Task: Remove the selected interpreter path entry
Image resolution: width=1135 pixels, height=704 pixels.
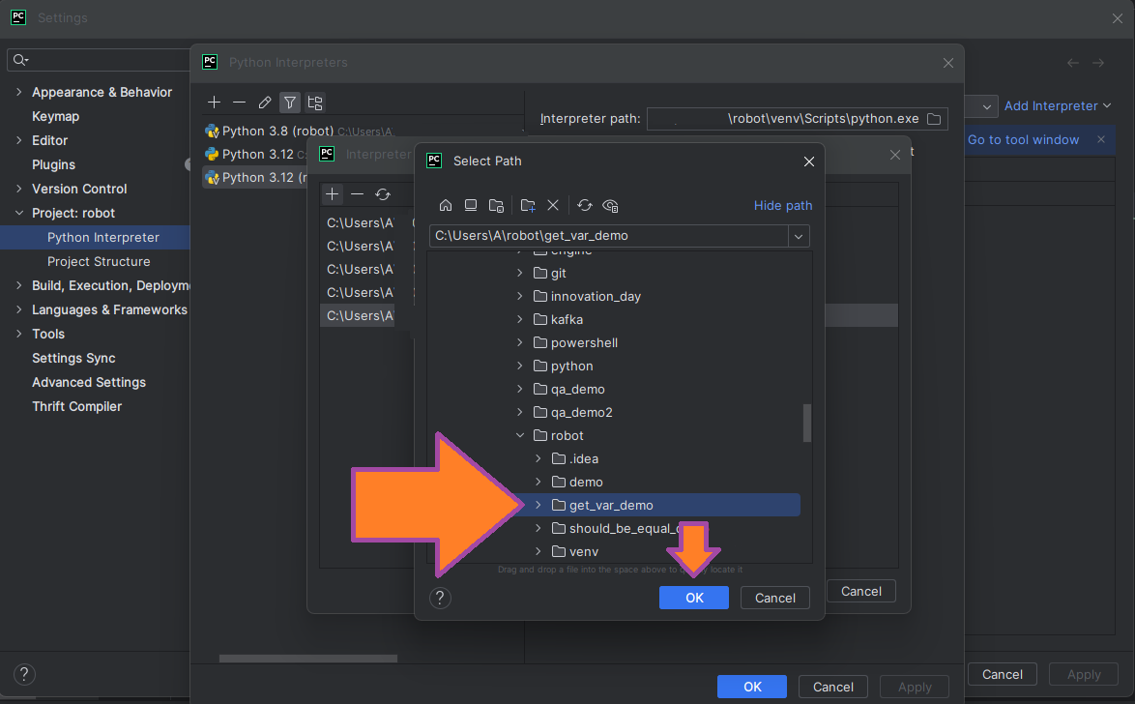Action: tap(357, 194)
